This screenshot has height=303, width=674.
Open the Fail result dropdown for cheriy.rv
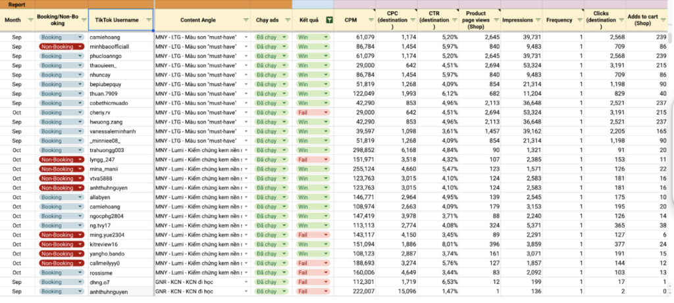324,112
